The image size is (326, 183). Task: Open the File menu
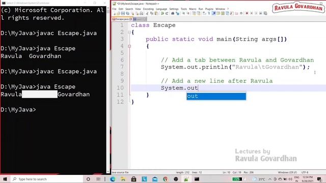click(114, 9)
